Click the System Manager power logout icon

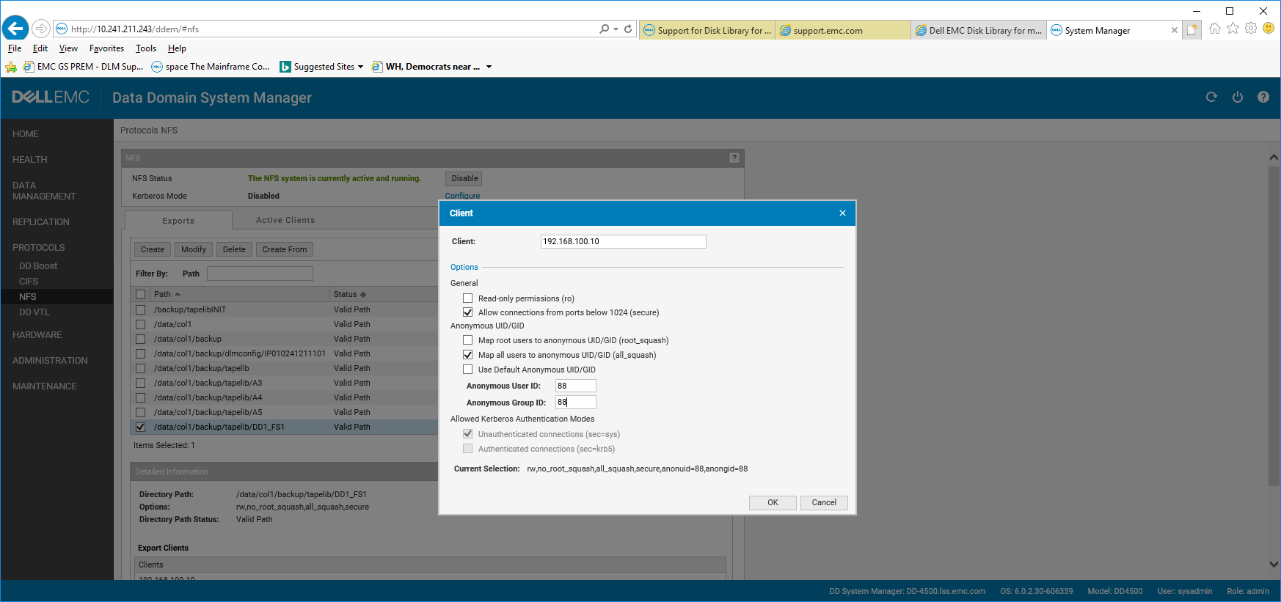click(1238, 97)
